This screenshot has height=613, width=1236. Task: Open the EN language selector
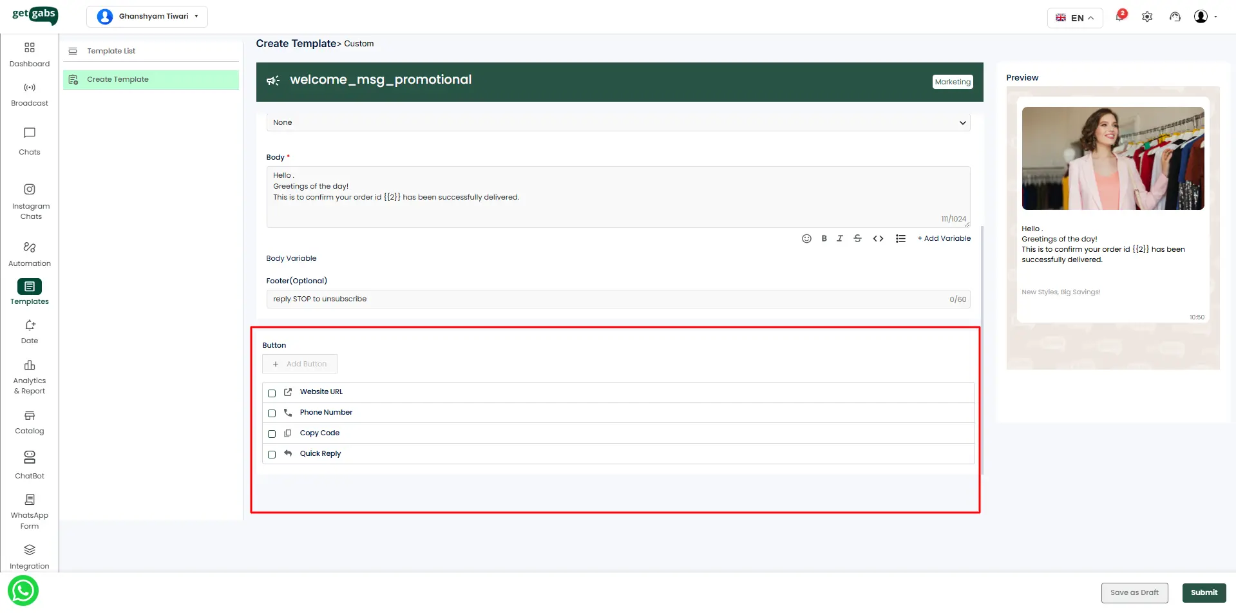[1074, 17]
